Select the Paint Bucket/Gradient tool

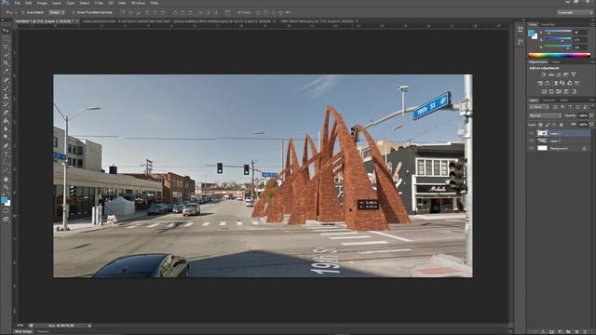(x=6, y=121)
